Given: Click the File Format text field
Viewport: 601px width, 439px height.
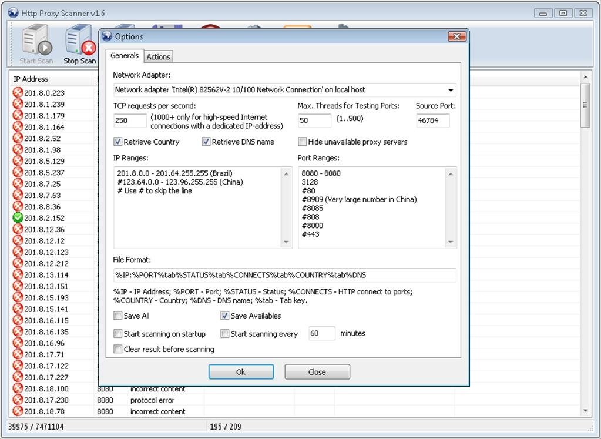Looking at the screenshot, I should [x=285, y=275].
